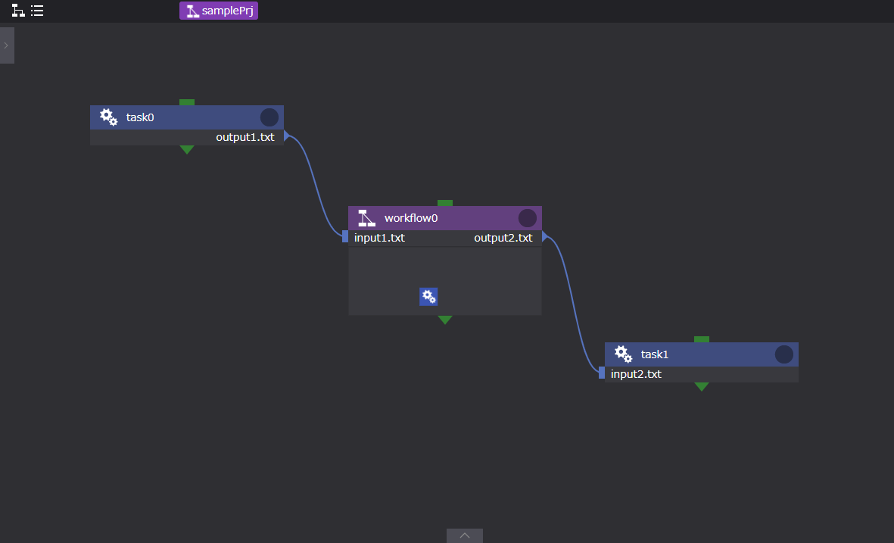
Task: Click the blue input2.txt port square on task1
Action: pyautogui.click(x=602, y=373)
